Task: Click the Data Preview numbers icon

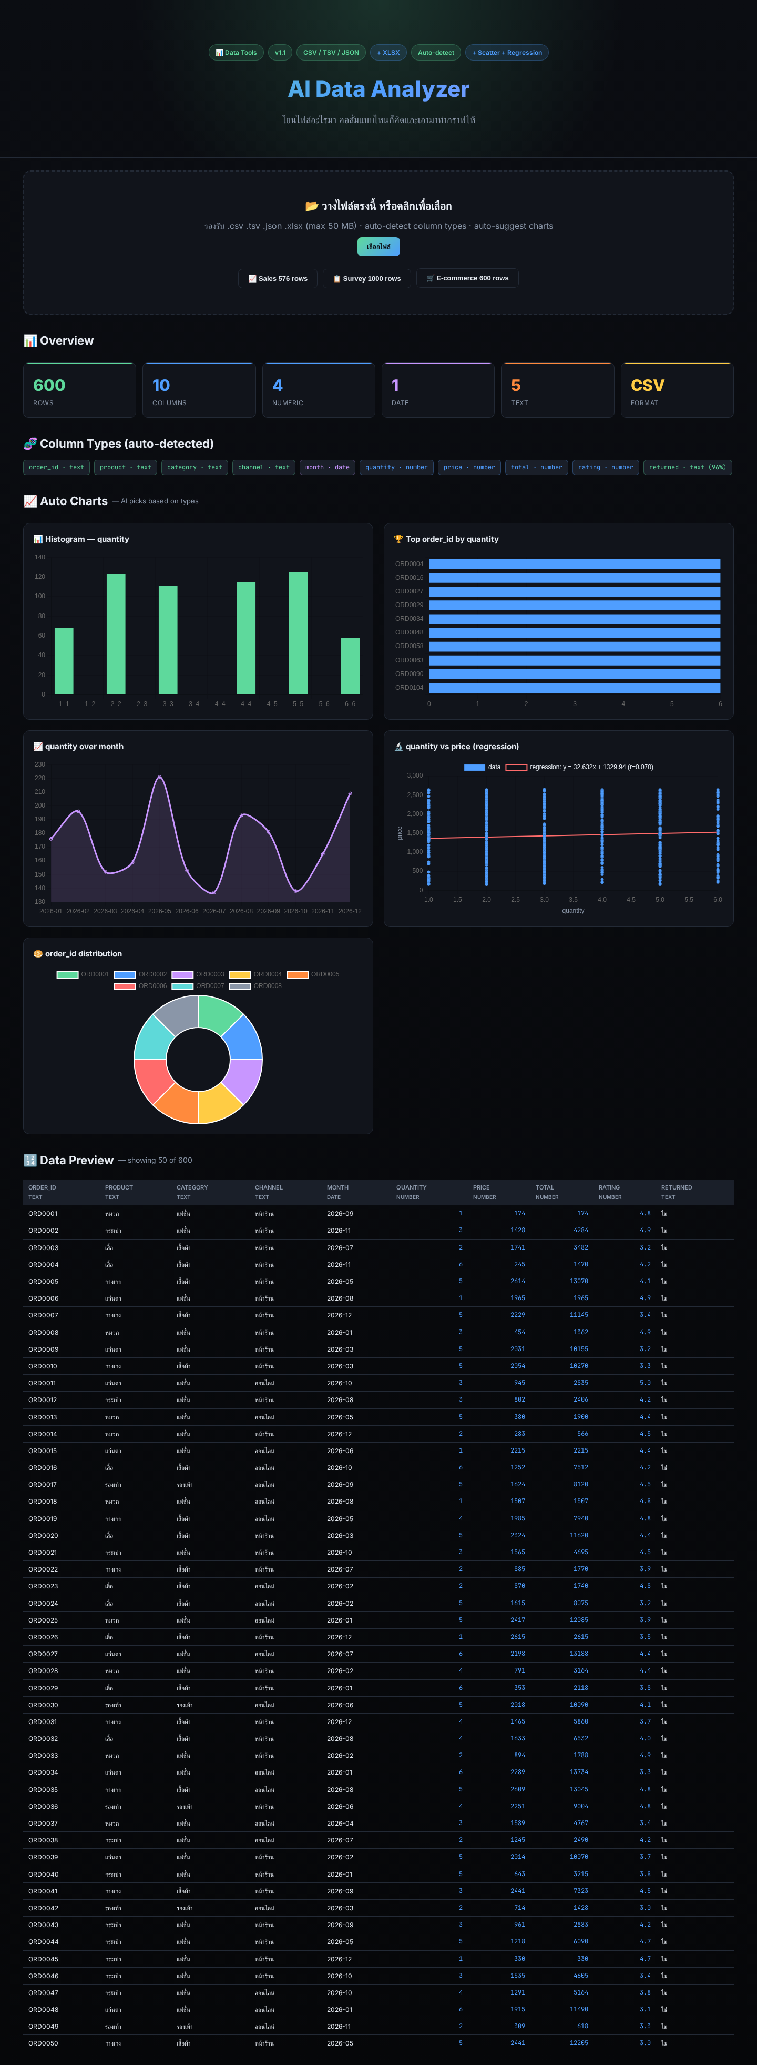Action: click(x=30, y=1160)
